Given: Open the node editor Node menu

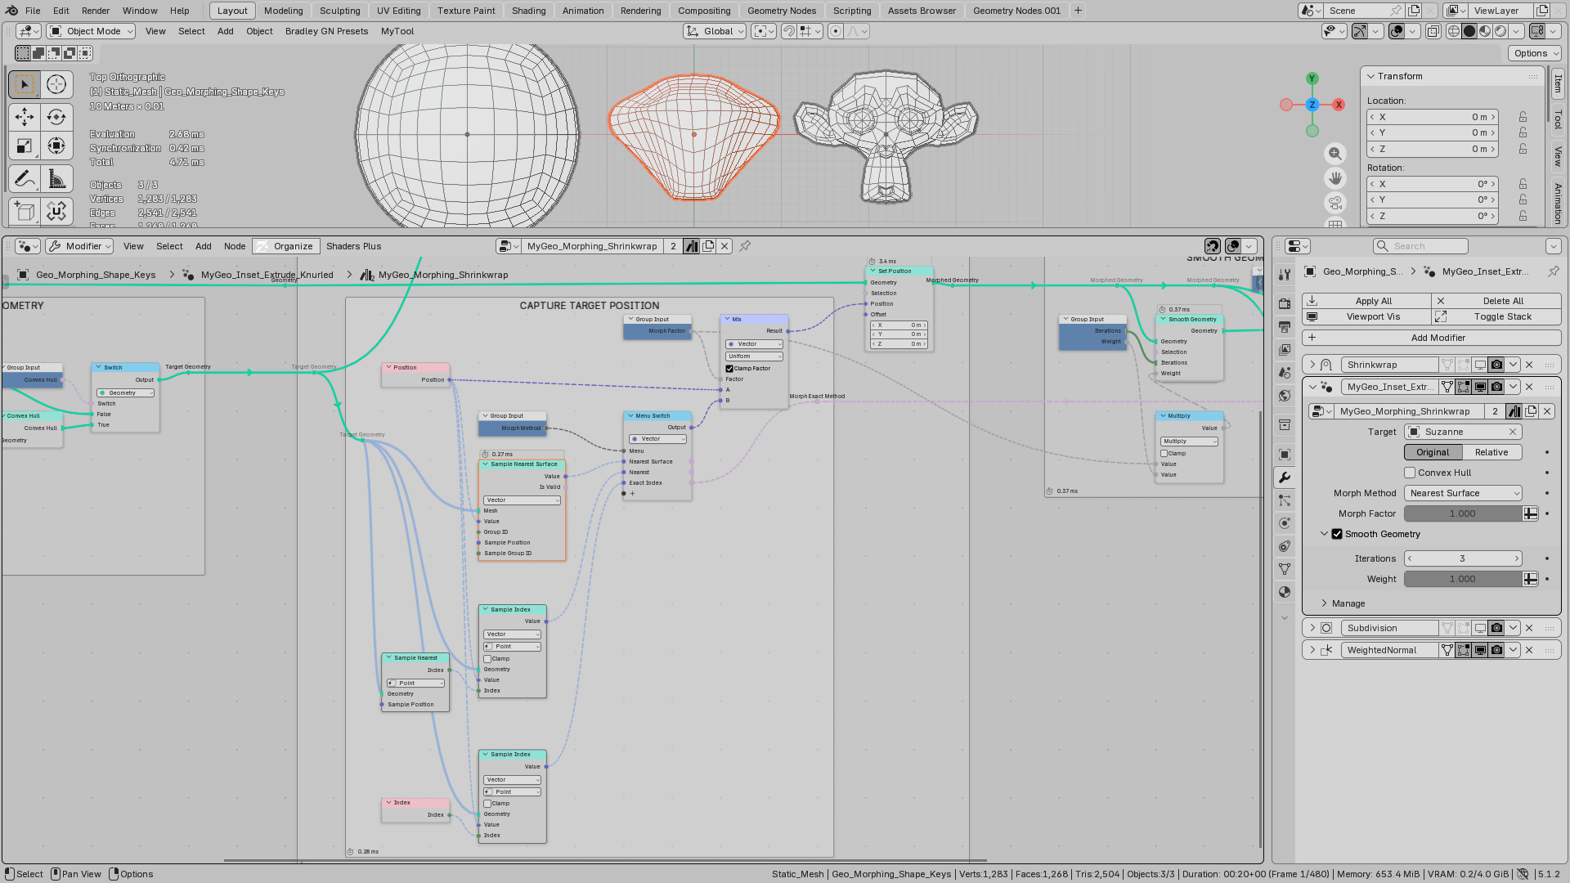Looking at the screenshot, I should tap(235, 246).
